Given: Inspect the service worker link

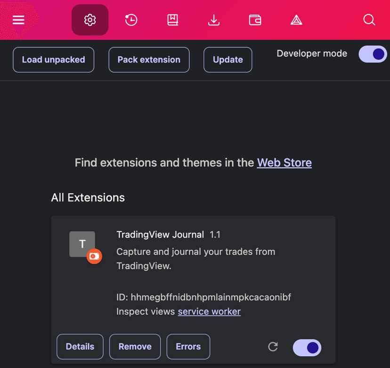Looking at the screenshot, I should click(209, 311).
